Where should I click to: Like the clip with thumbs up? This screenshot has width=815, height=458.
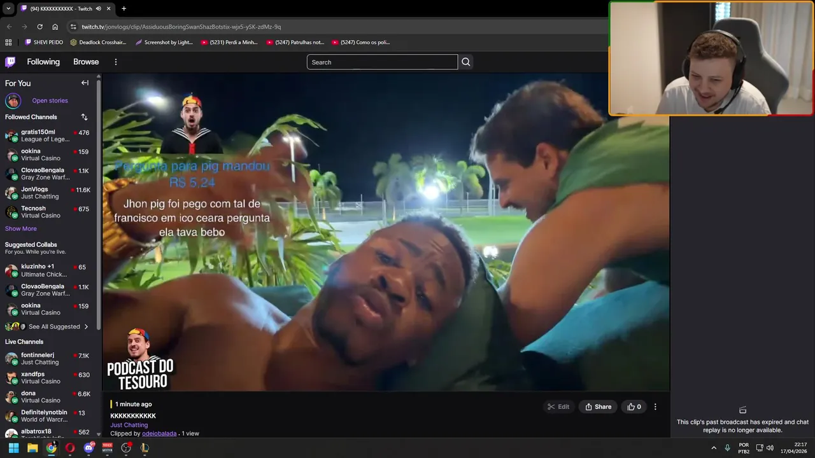634,406
